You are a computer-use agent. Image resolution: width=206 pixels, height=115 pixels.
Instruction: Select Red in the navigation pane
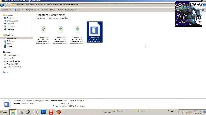pos(6,73)
